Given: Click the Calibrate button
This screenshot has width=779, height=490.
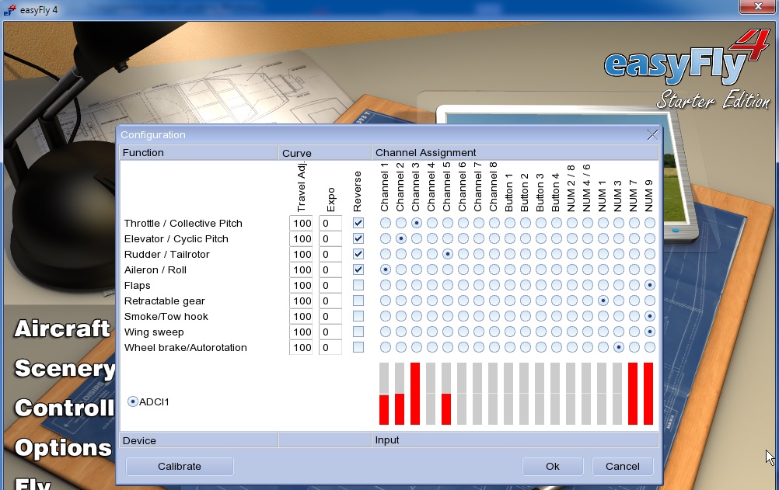Looking at the screenshot, I should pyautogui.click(x=180, y=466).
